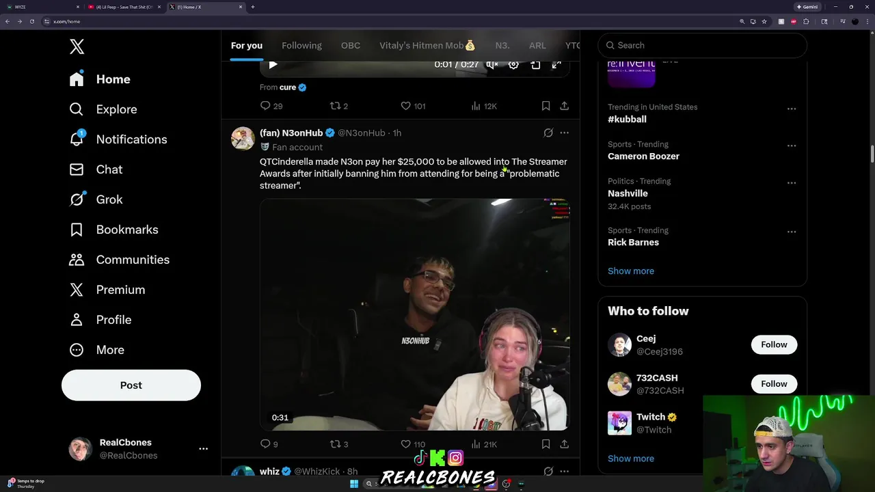Play the N3onHub video thumbnail
This screenshot has width=875, height=492.
(x=414, y=314)
